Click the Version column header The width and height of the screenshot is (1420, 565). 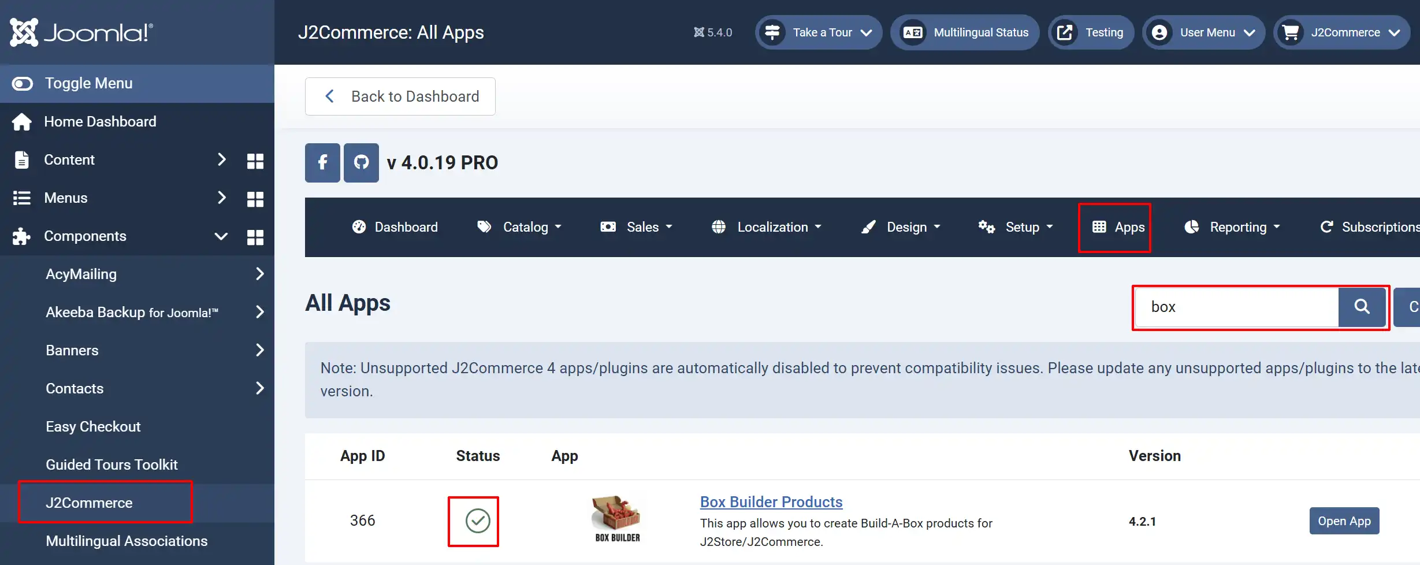tap(1154, 456)
